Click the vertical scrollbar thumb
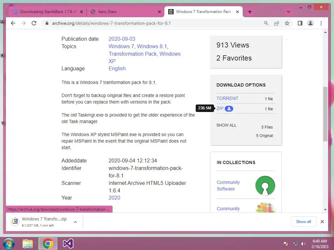 pos(325,114)
